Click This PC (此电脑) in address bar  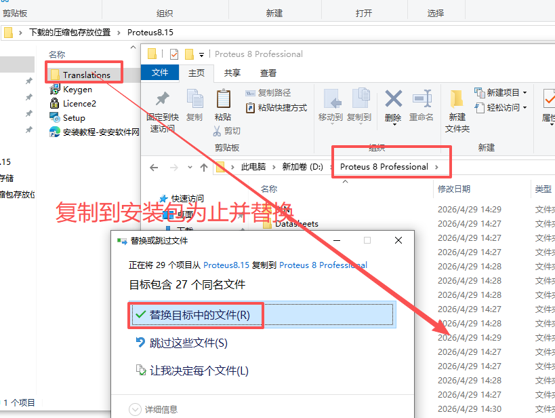tap(253, 167)
